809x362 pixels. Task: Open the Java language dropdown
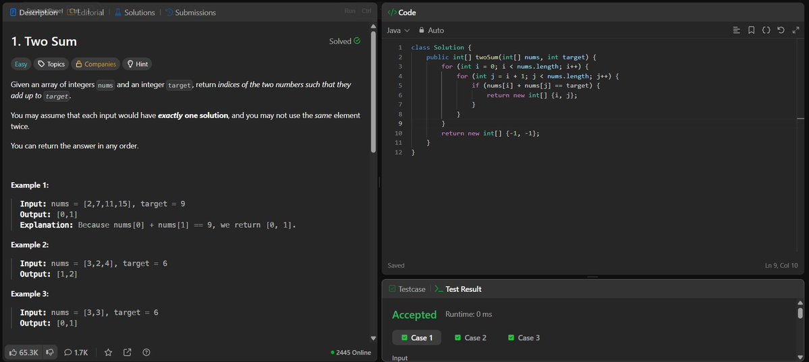pos(398,30)
